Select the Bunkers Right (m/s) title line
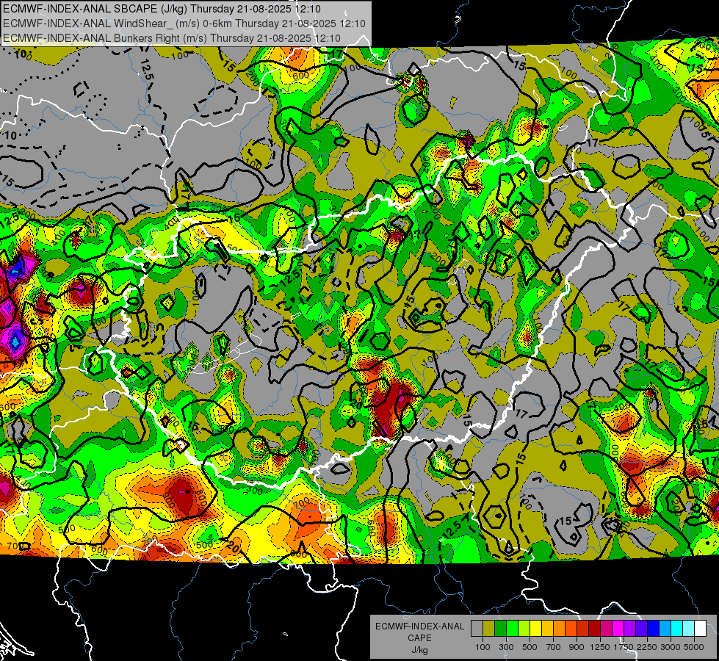The width and height of the screenshot is (719, 661). 172,38
